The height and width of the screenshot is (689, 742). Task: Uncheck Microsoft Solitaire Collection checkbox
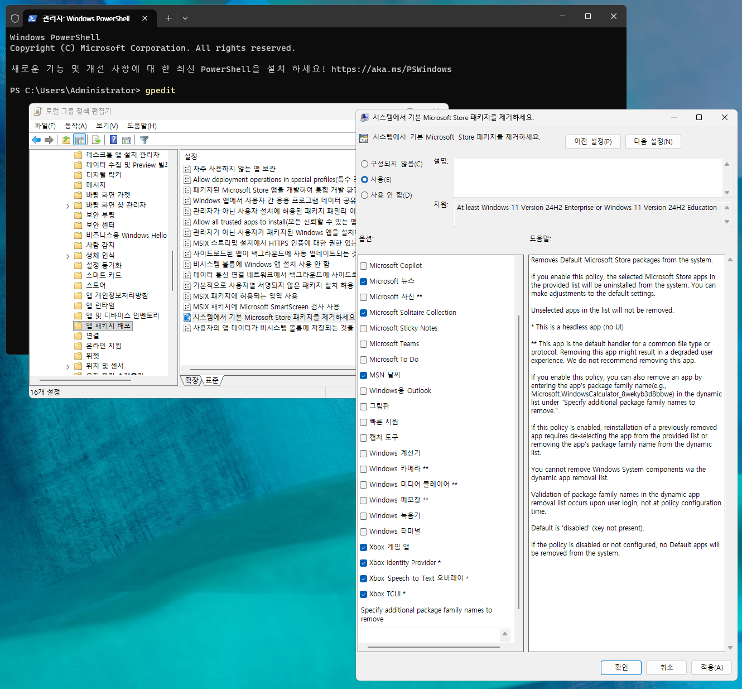click(364, 313)
